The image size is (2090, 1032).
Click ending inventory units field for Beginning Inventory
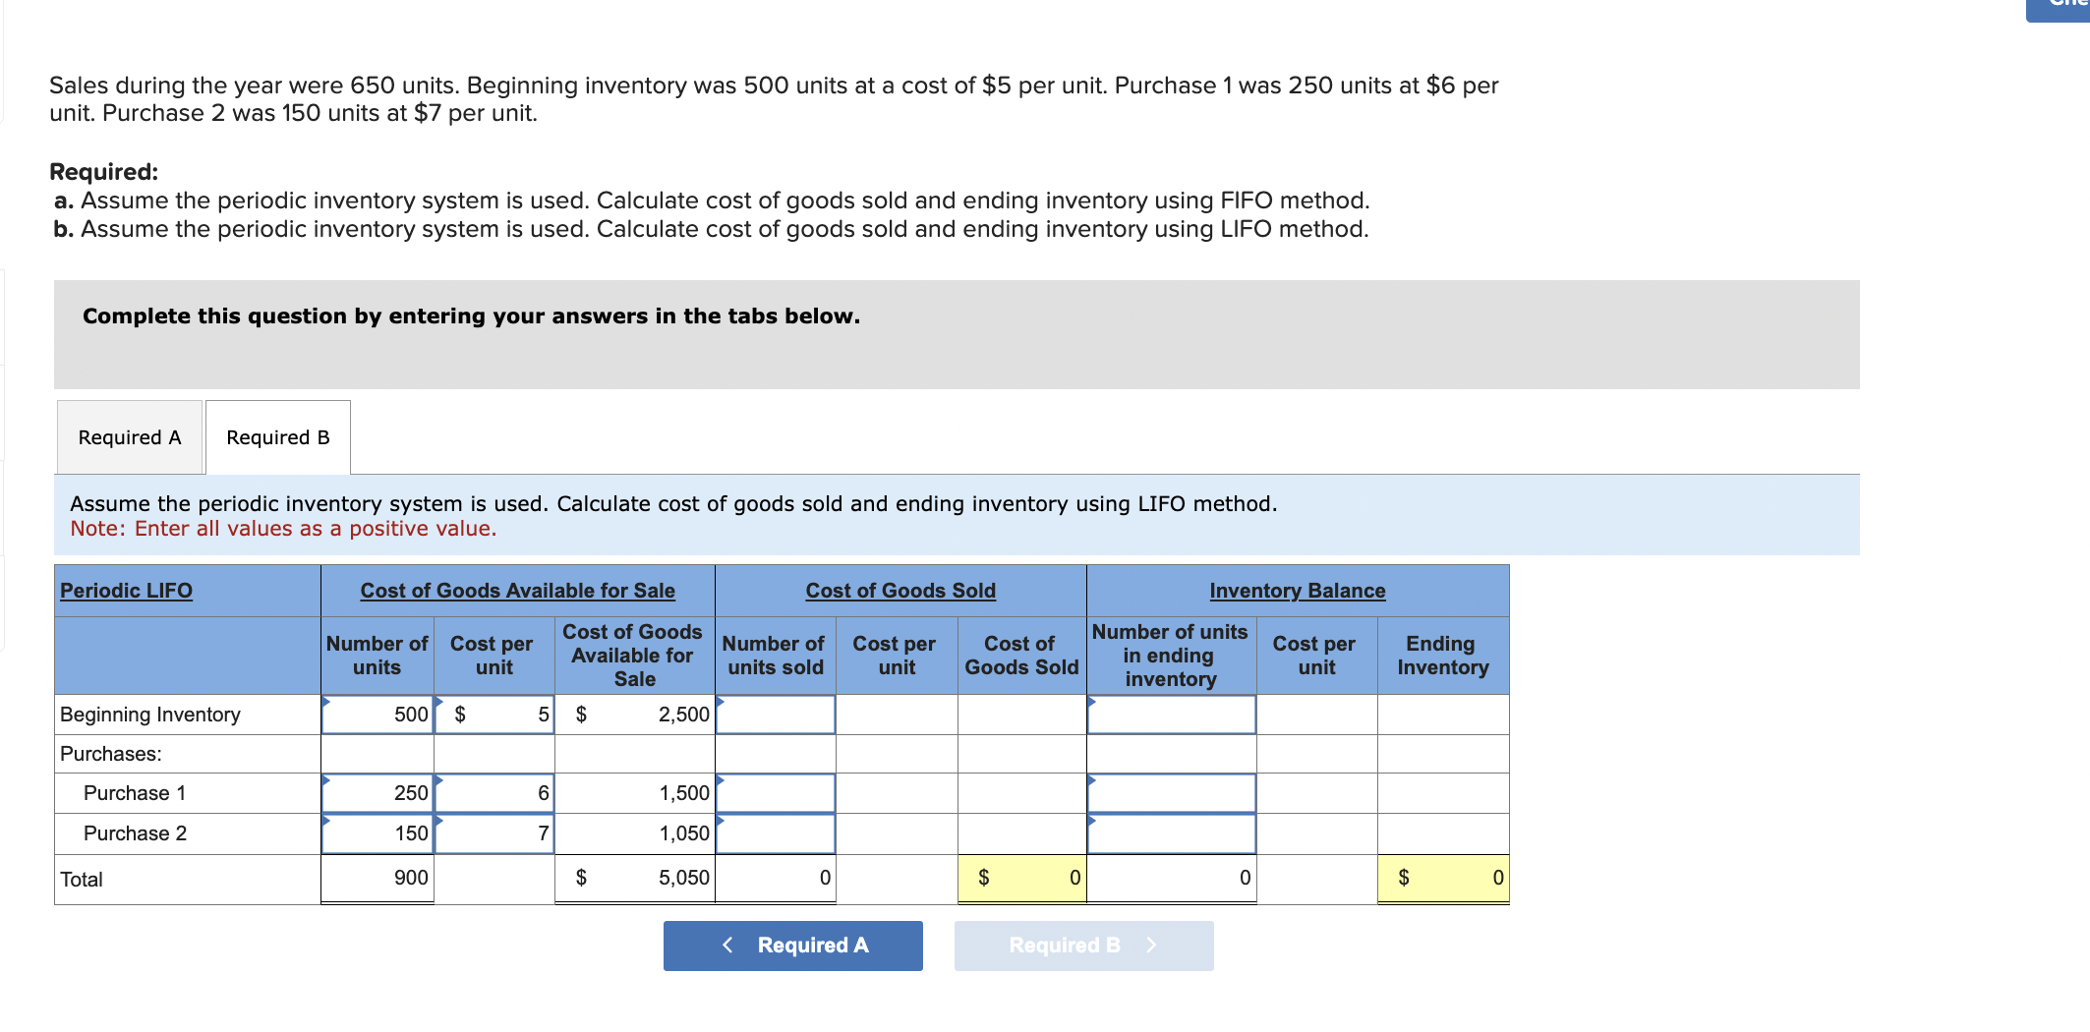[1170, 715]
